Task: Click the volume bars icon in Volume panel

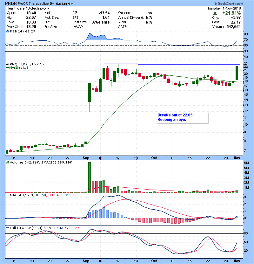Action: [x=7, y=162]
